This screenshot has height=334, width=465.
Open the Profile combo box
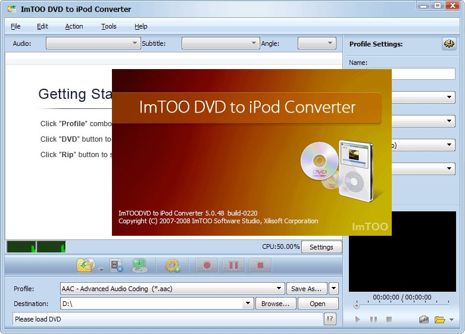(x=172, y=288)
